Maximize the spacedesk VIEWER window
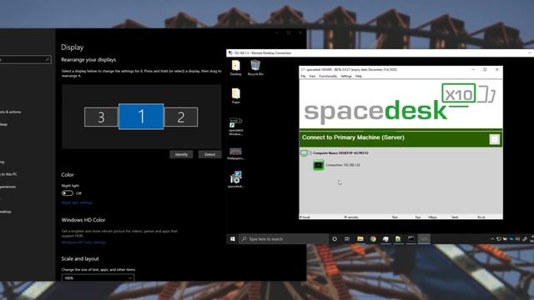This screenshot has height=300, width=534. (485, 69)
